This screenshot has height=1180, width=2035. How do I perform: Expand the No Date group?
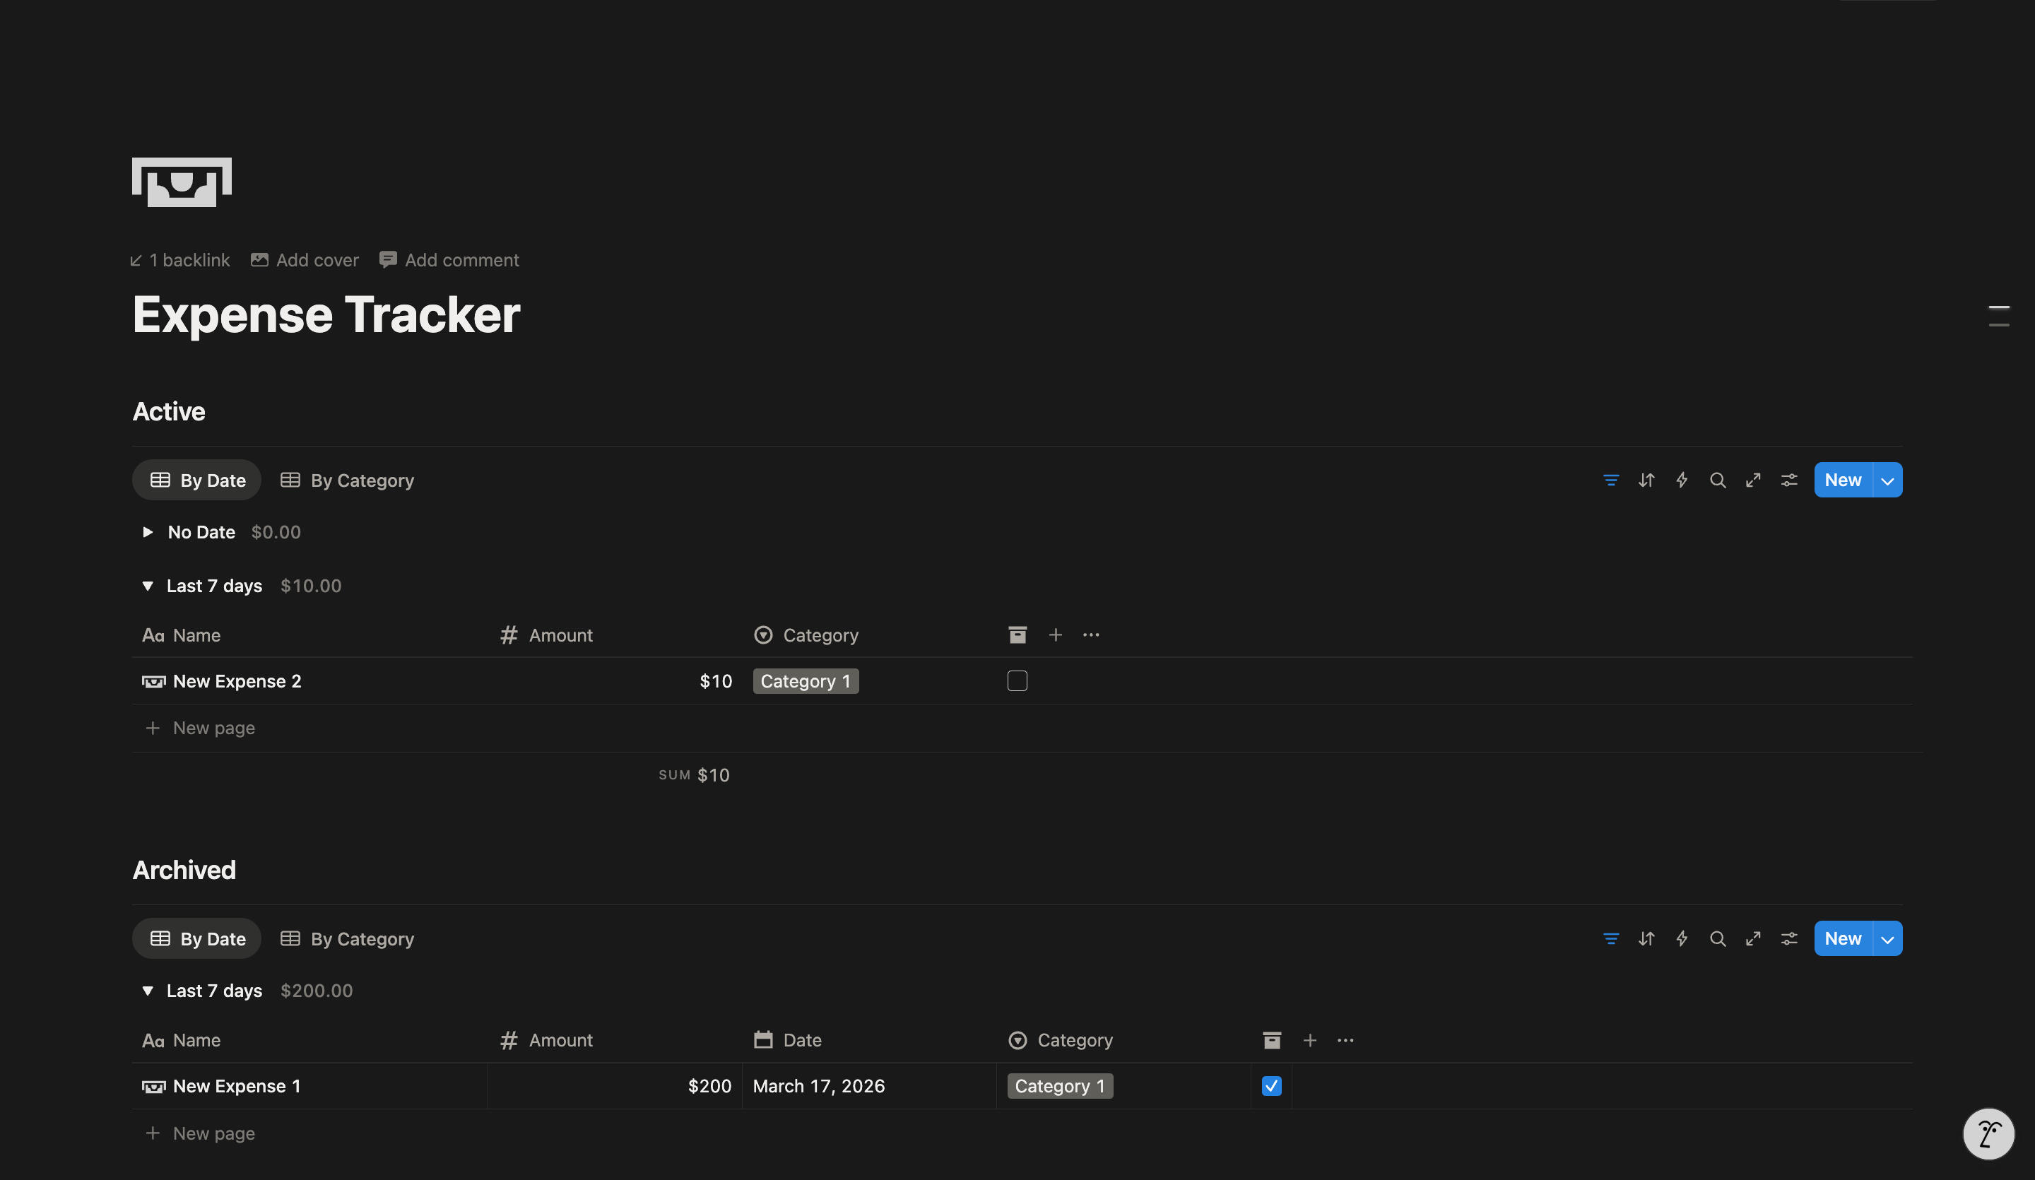click(x=148, y=532)
